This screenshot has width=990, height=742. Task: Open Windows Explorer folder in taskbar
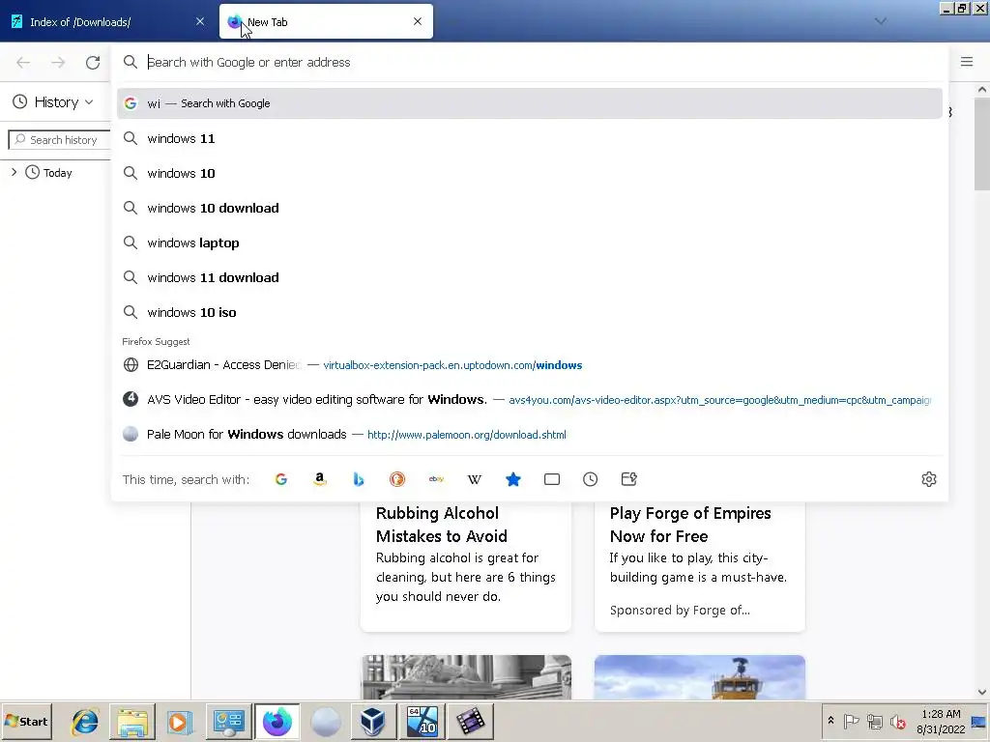tap(132, 722)
